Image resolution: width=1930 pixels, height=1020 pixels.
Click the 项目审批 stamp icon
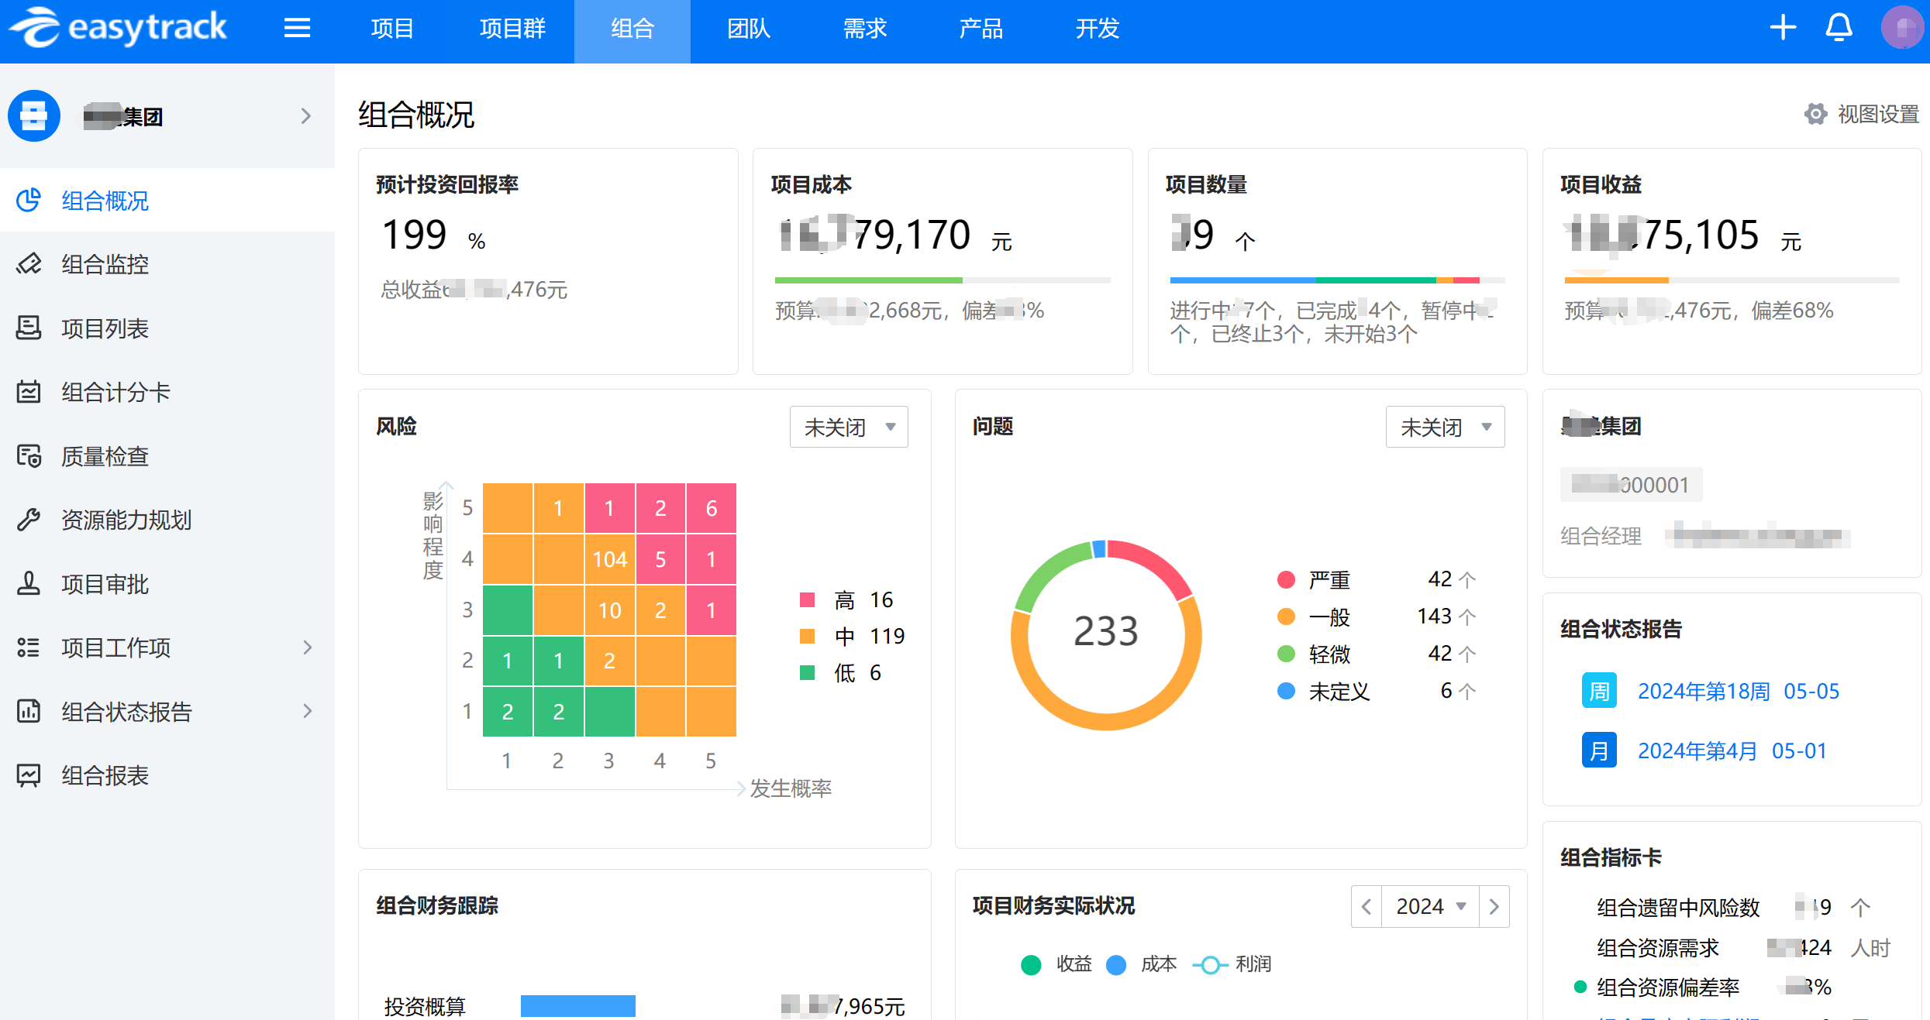click(29, 584)
